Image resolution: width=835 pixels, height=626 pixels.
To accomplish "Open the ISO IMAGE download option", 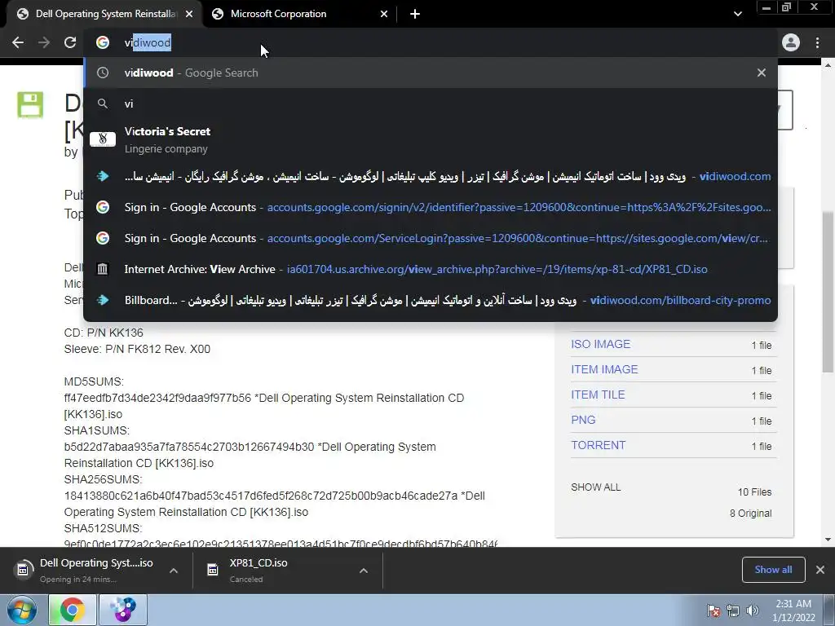I will (601, 344).
